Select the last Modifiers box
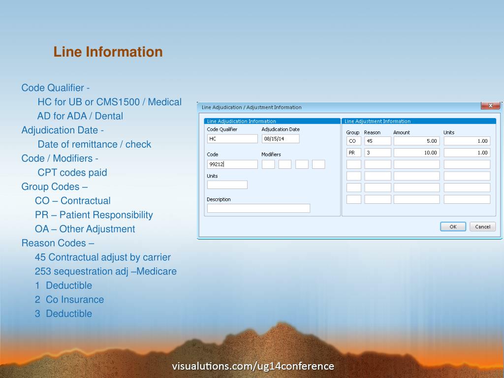Image resolution: width=504 pixels, height=378 pixels. point(318,164)
